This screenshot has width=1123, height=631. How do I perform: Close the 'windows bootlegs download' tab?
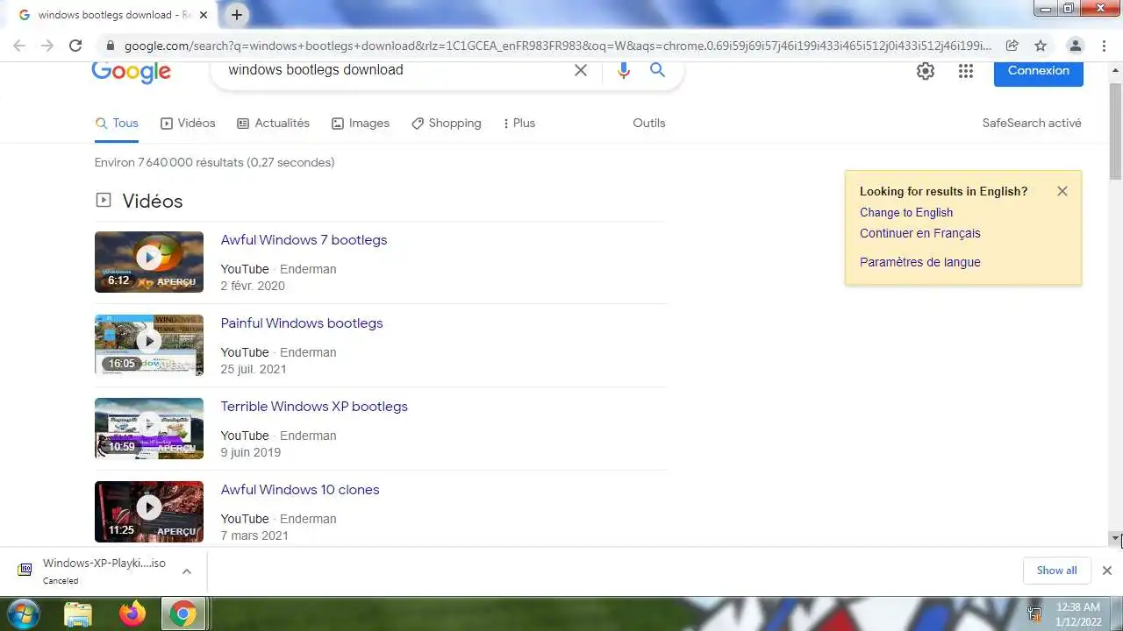204,15
